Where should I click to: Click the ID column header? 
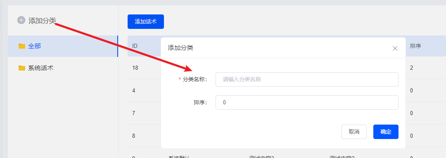(135, 46)
